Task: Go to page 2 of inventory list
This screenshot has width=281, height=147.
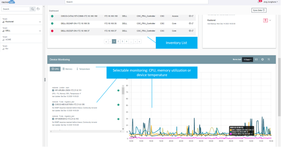Action: [x=118, y=41]
